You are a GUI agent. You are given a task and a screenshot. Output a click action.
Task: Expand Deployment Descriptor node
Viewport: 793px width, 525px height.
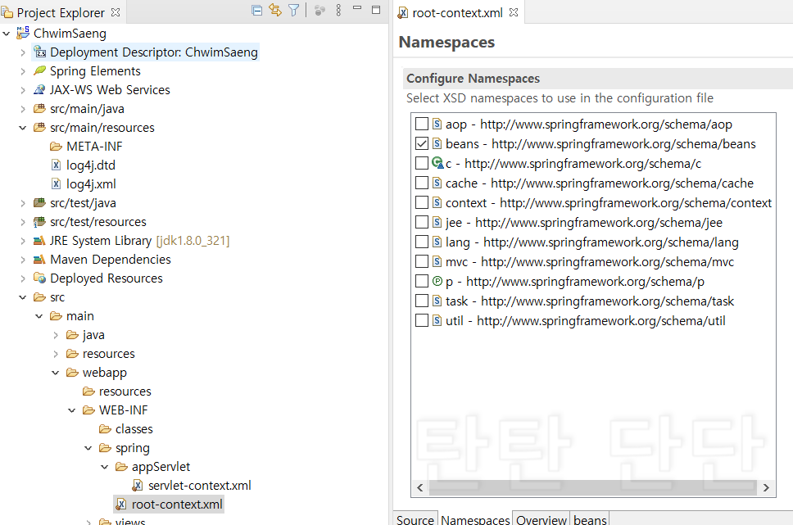tap(23, 52)
